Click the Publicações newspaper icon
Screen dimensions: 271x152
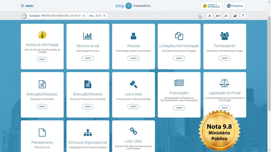(179, 83)
